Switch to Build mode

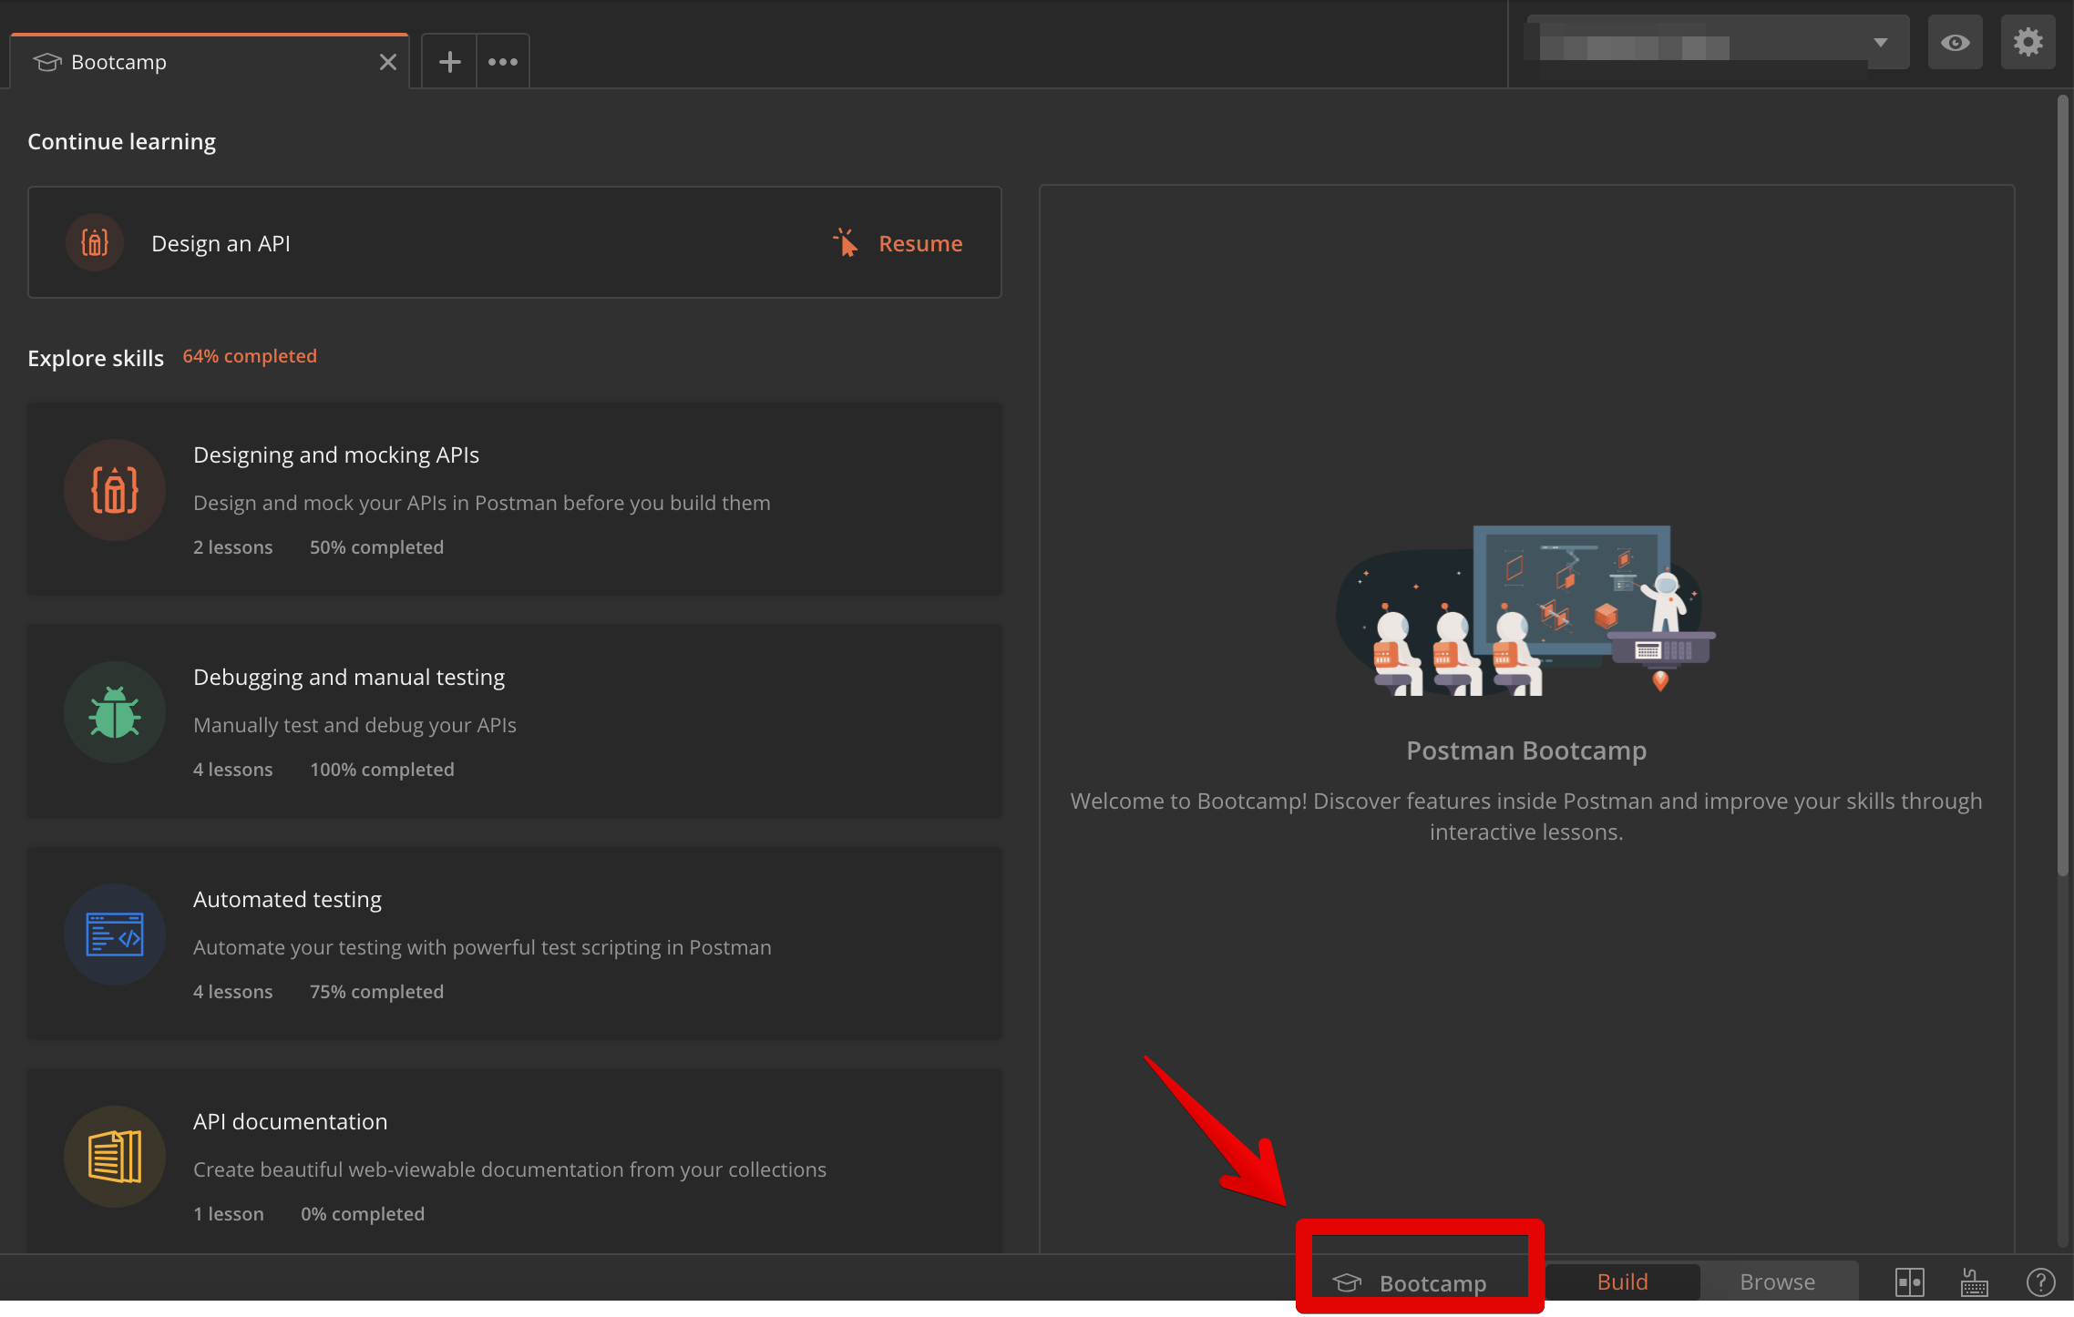pos(1622,1282)
